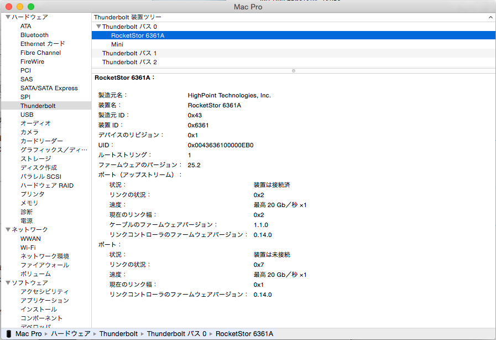
Task: Open オーディオ in the sidebar
Action: 35,123
